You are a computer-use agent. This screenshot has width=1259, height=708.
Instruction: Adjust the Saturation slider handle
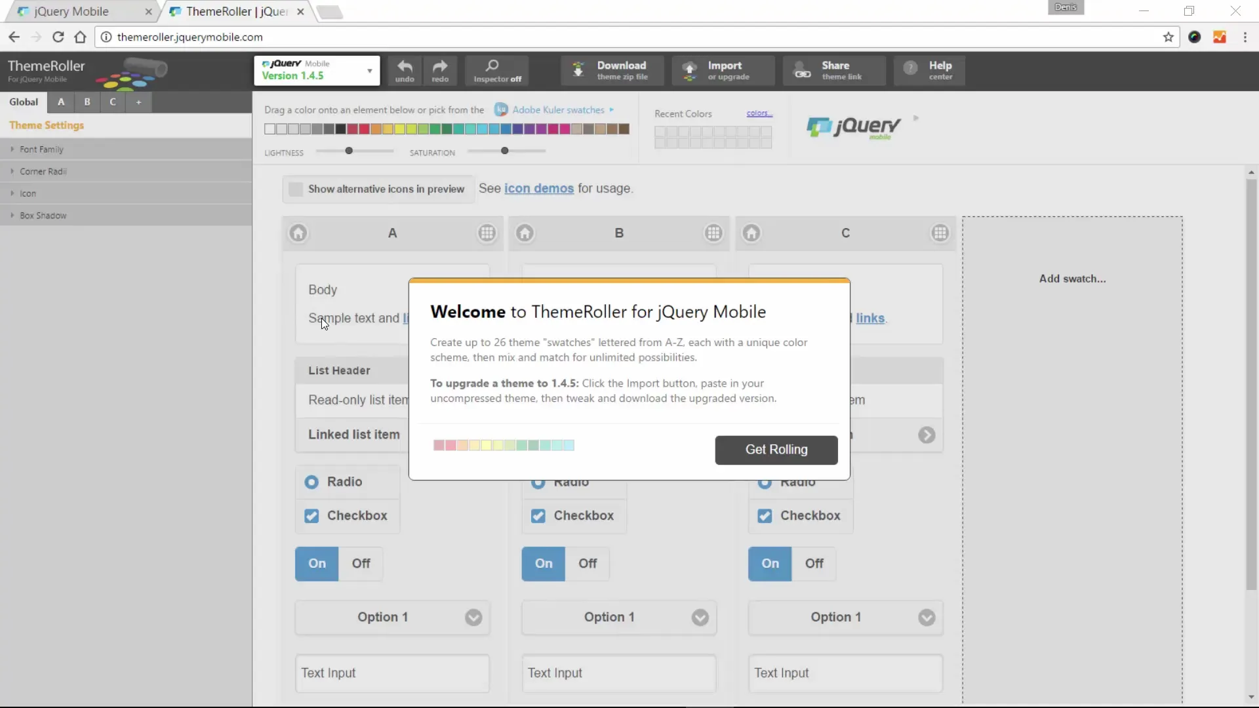(504, 151)
